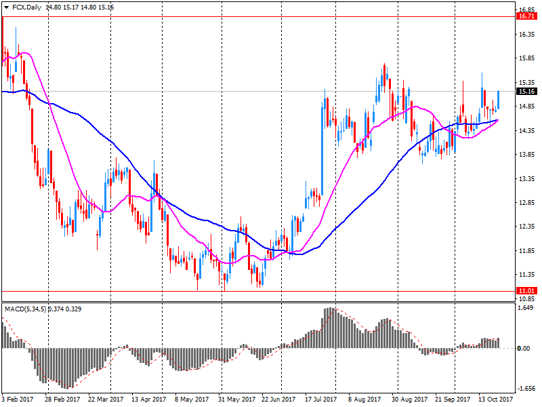The height and width of the screenshot is (407, 542).
Task: Click the 12.85 price scale value
Action: 526,202
